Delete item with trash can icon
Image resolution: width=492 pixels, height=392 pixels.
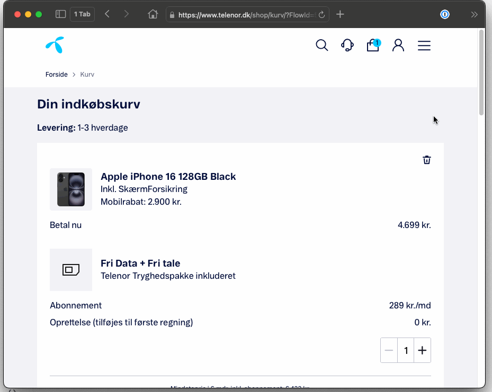pyautogui.click(x=427, y=160)
